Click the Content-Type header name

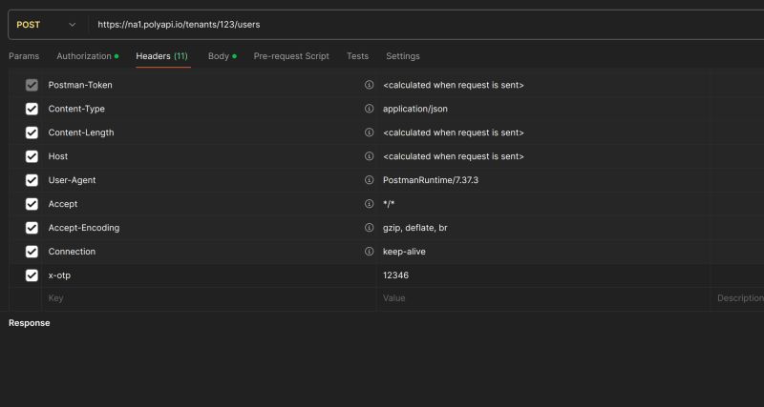point(76,109)
